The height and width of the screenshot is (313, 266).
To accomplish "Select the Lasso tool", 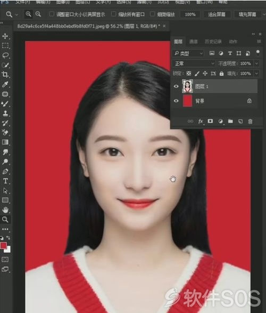I will tap(5, 55).
